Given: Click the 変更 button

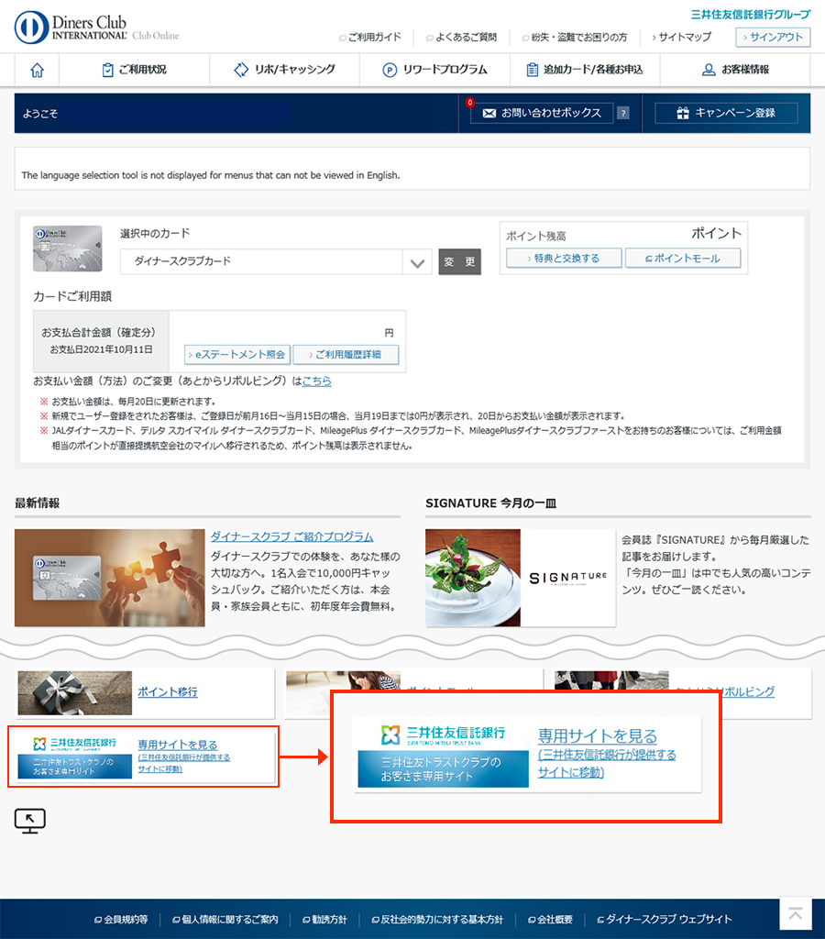Looking at the screenshot, I should pos(460,261).
